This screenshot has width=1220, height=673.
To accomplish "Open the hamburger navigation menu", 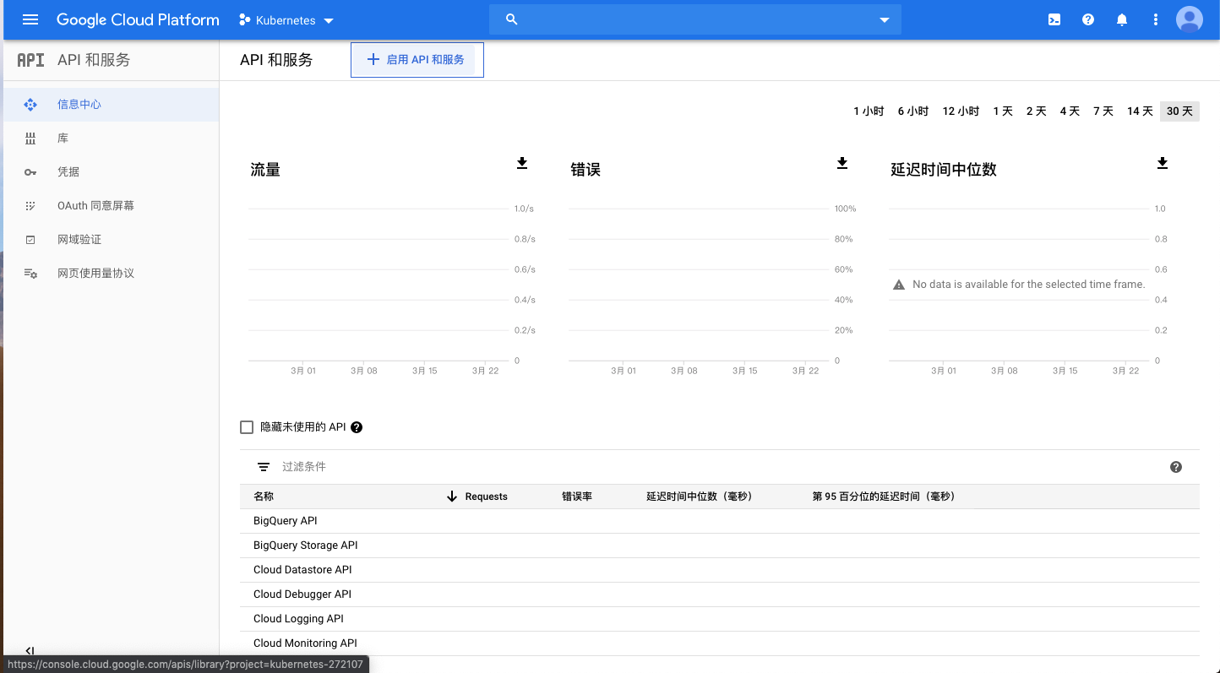I will (x=30, y=19).
